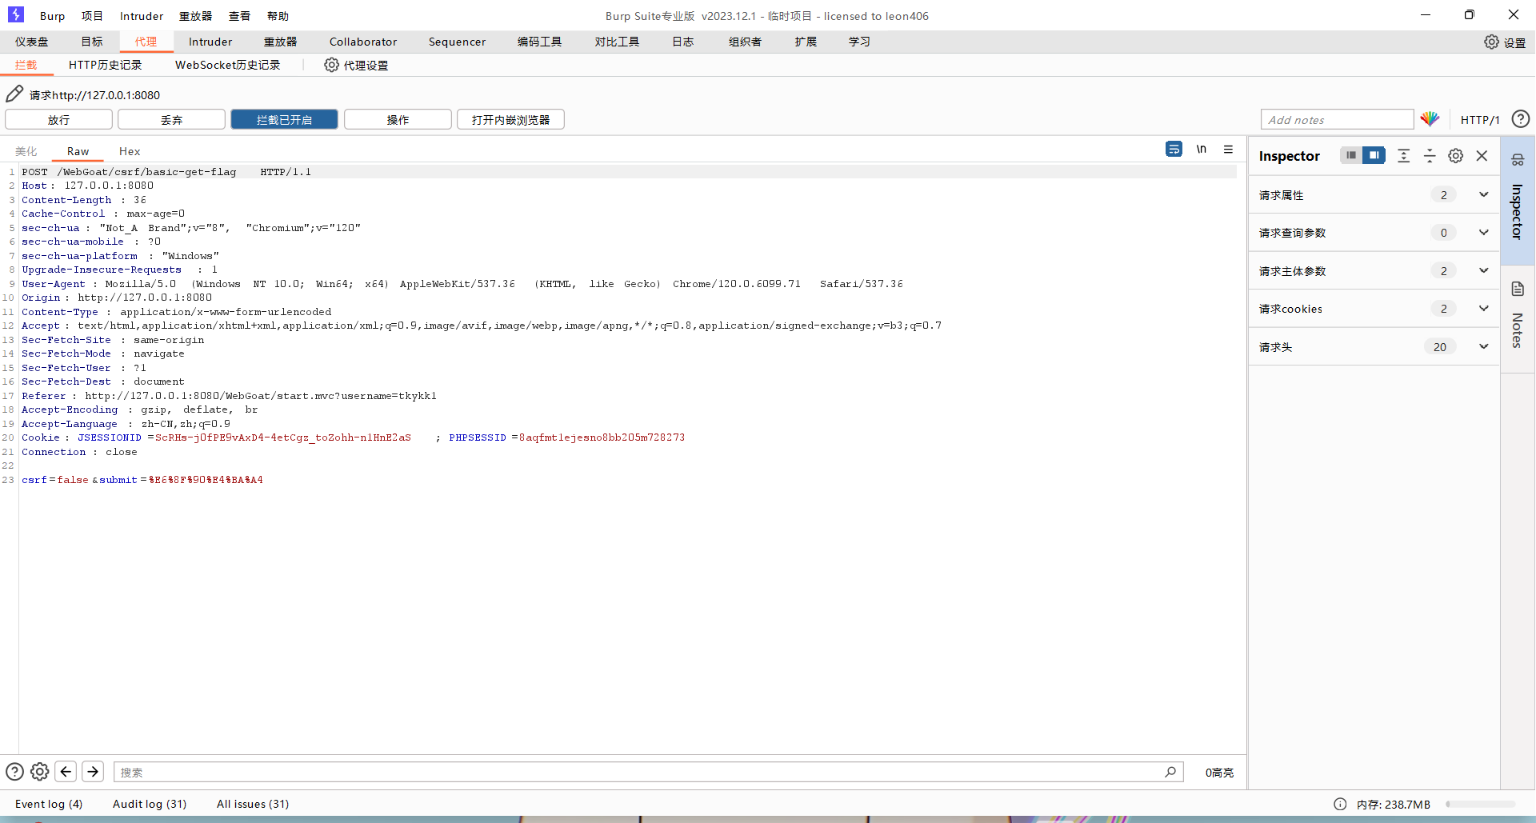The image size is (1536, 823).
Task: Click the POST /WebGoat/csrf/basic-get-flag request line
Action: pyautogui.click(x=166, y=172)
